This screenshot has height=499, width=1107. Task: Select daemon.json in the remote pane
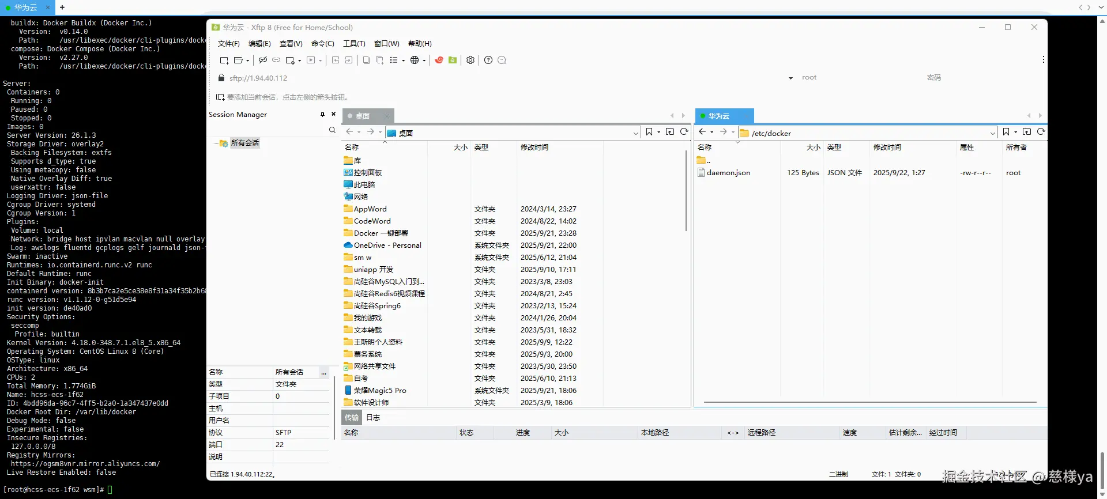728,173
